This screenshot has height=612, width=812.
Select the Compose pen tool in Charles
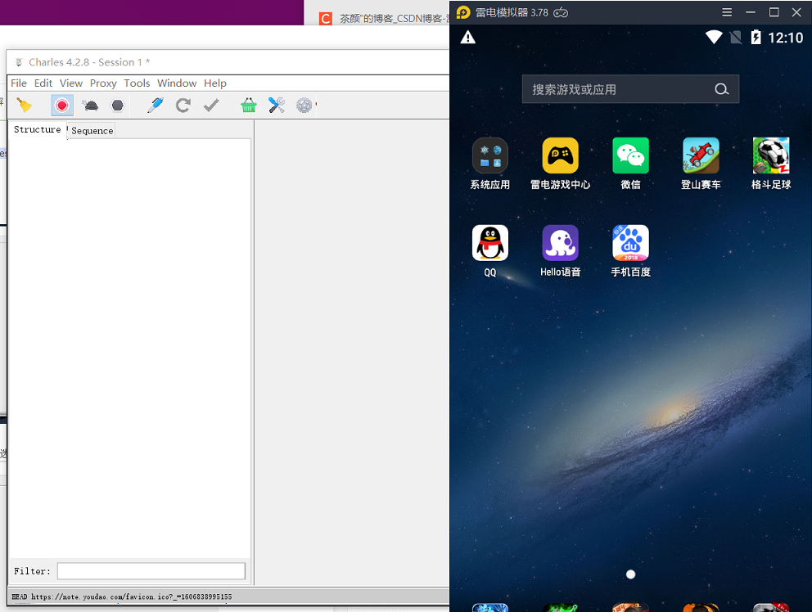coord(156,105)
